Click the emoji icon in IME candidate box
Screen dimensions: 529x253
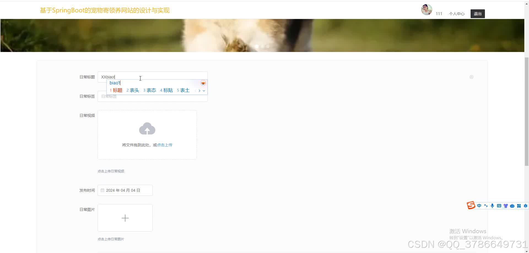pos(203,83)
